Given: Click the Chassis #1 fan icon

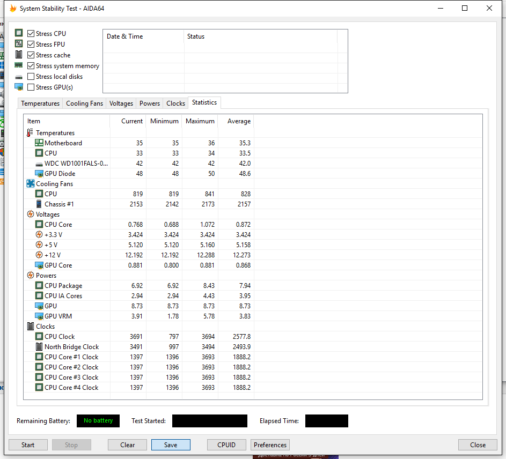Looking at the screenshot, I should click(39, 204).
